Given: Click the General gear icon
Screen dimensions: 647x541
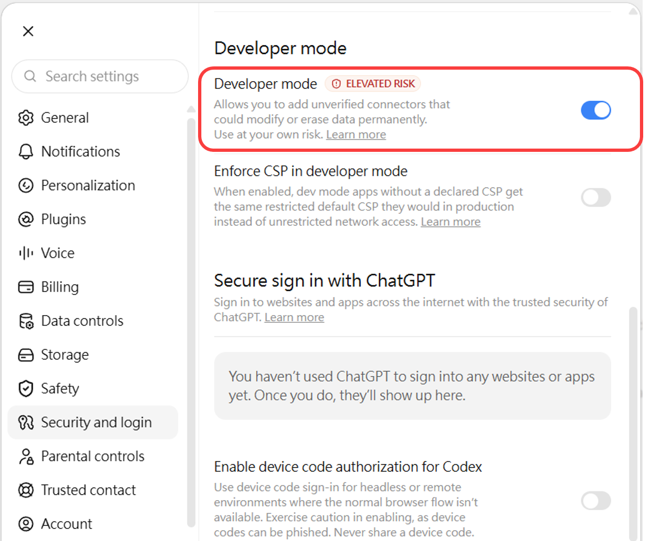Looking at the screenshot, I should [26, 118].
